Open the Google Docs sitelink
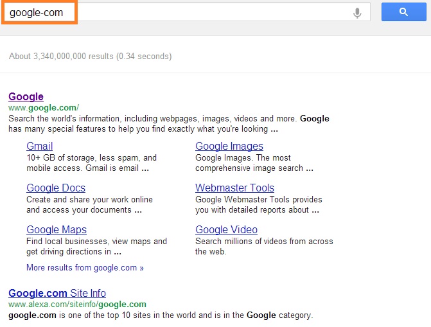This screenshot has height=327, width=431. [x=56, y=188]
